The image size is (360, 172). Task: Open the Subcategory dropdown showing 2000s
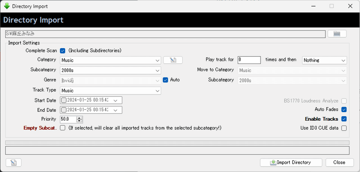pos(110,71)
